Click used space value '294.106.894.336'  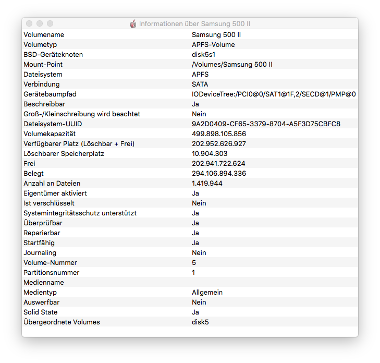click(x=219, y=174)
